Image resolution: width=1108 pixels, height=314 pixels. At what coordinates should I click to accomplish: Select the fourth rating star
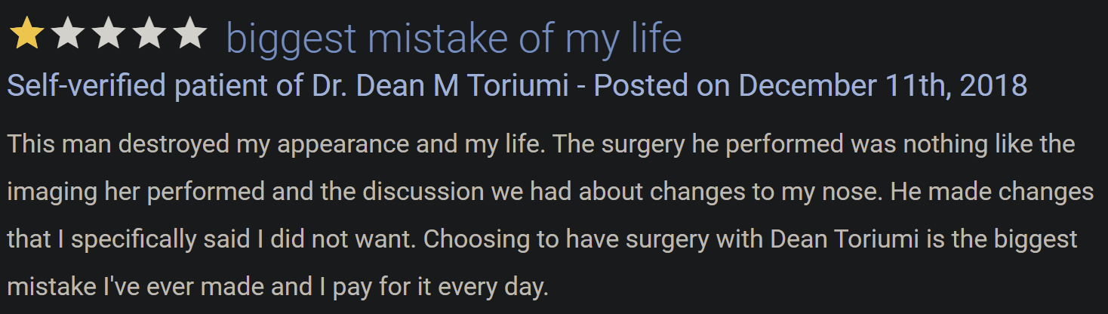click(149, 34)
